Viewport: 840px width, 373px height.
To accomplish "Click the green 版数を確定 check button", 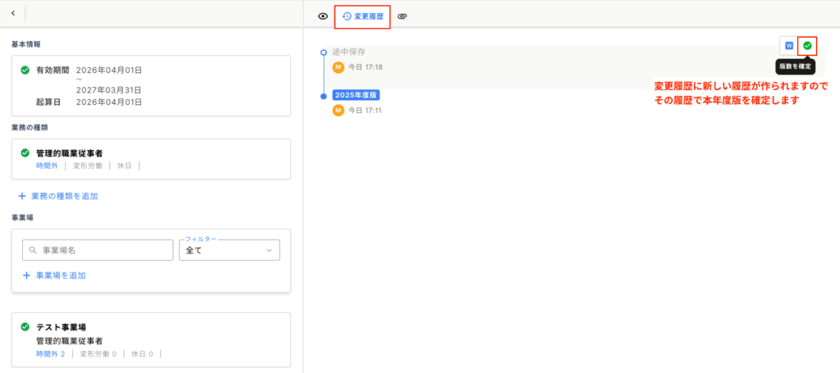I will 807,45.
